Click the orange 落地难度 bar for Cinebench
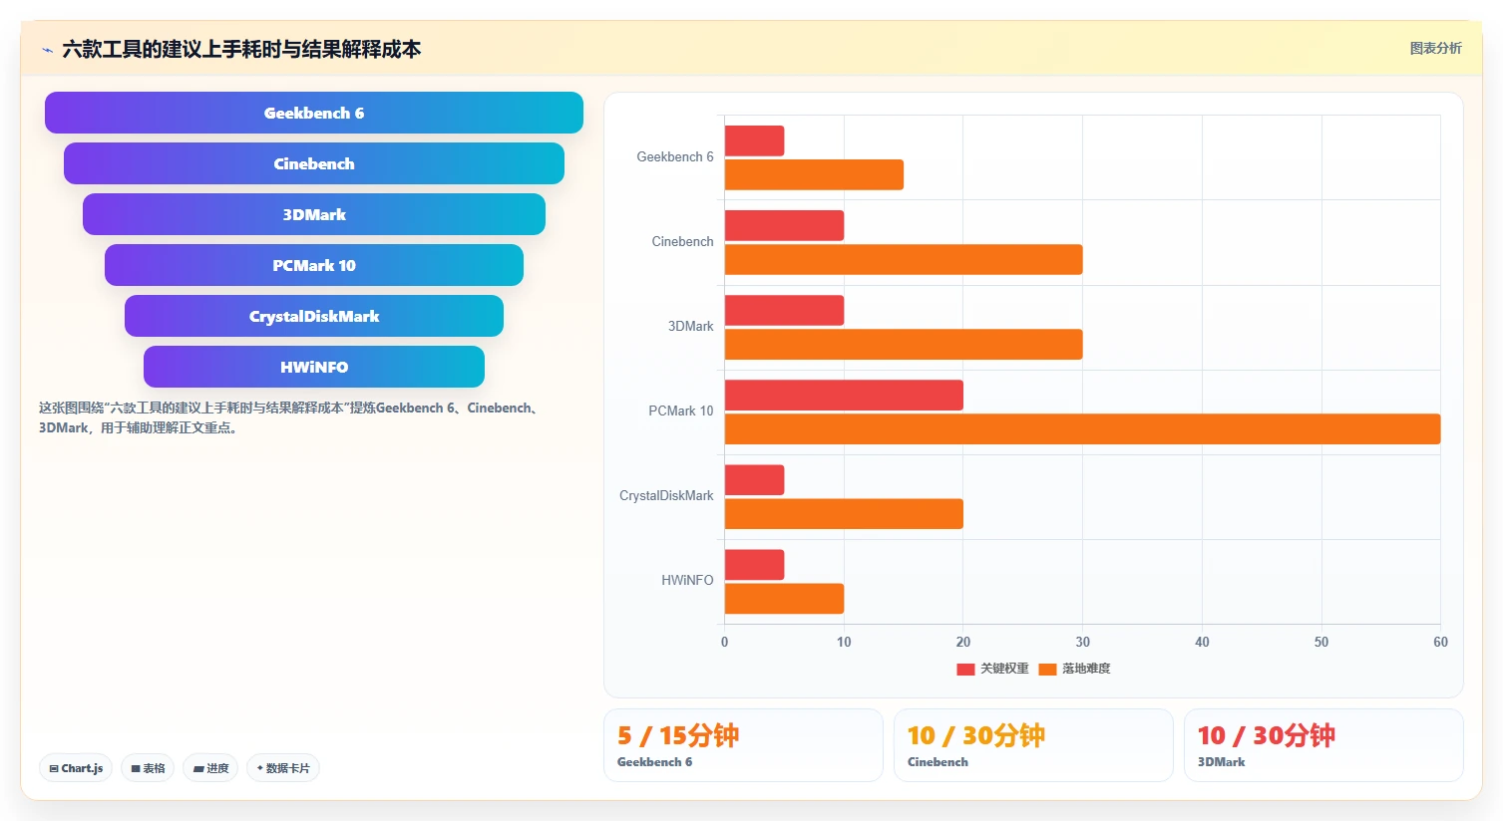 904,259
